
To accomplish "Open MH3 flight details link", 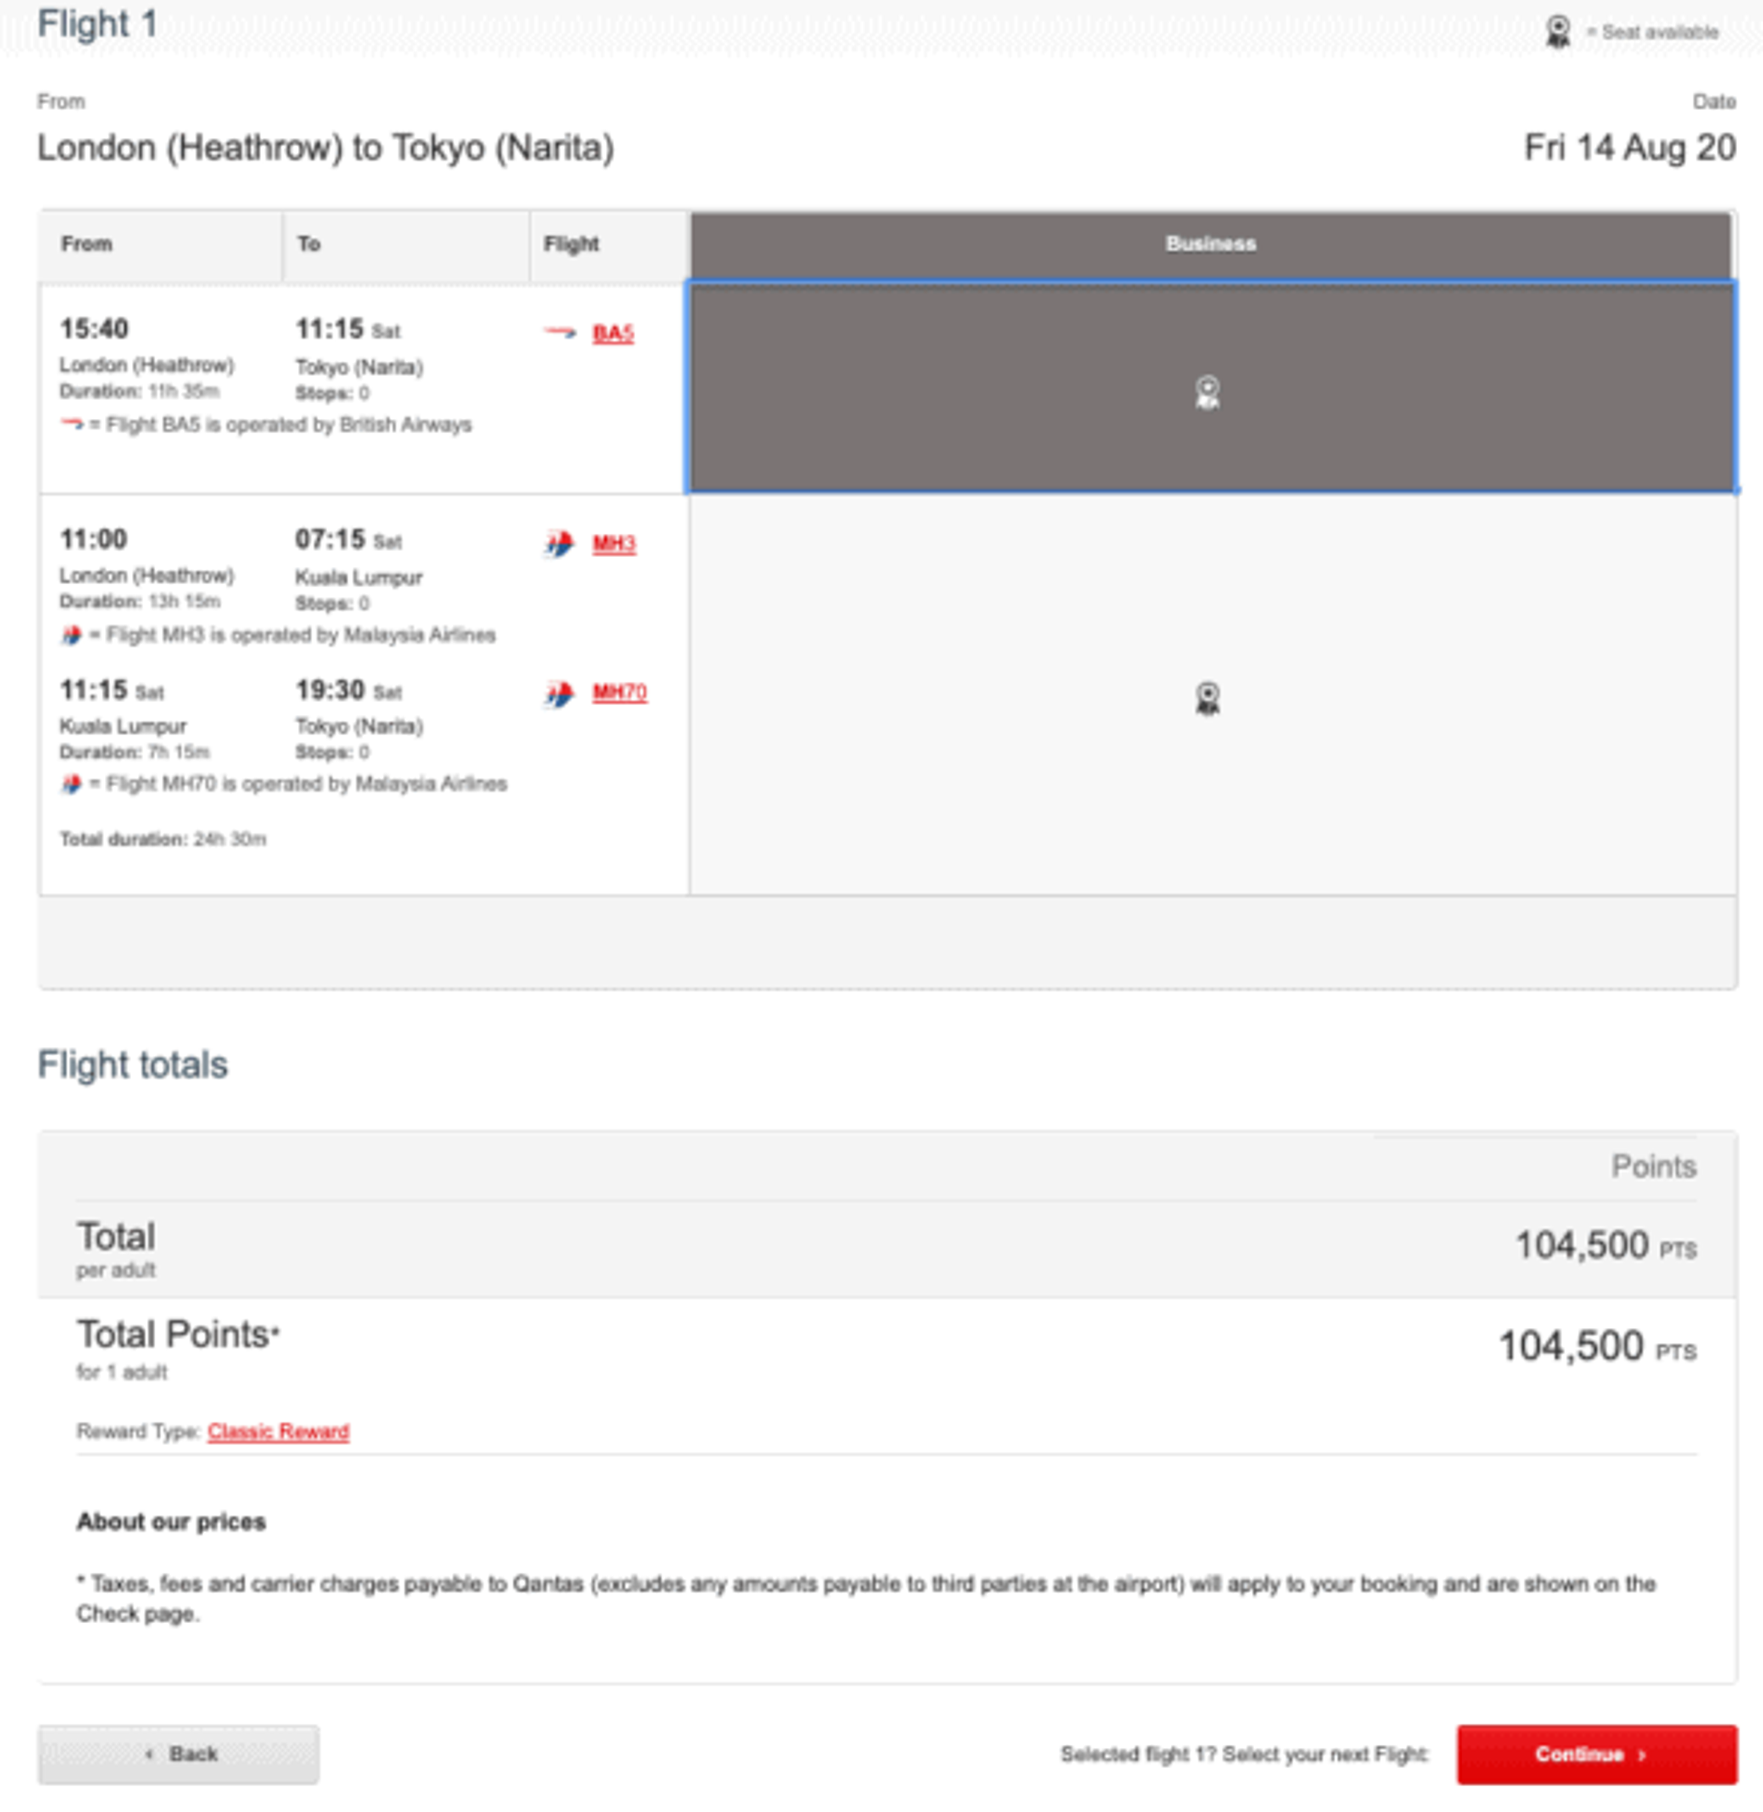I will [614, 543].
